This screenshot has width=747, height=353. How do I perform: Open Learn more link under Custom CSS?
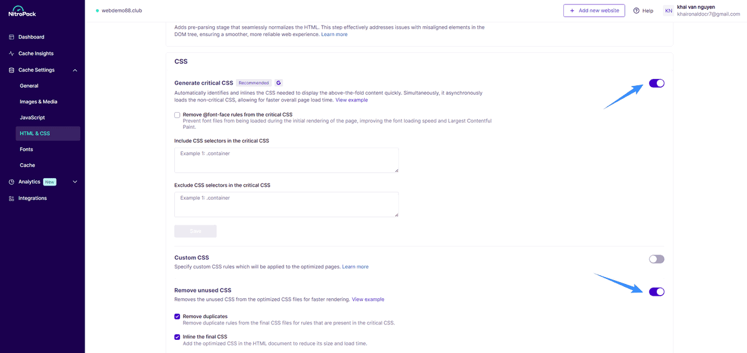coord(355,266)
